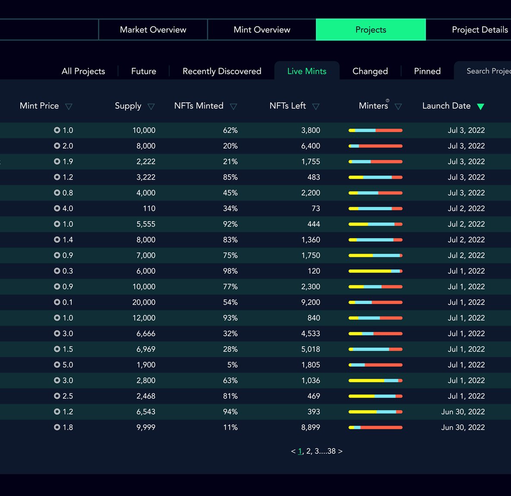Select supply value 6,969
The height and width of the screenshot is (496, 511).
pyautogui.click(x=146, y=349)
